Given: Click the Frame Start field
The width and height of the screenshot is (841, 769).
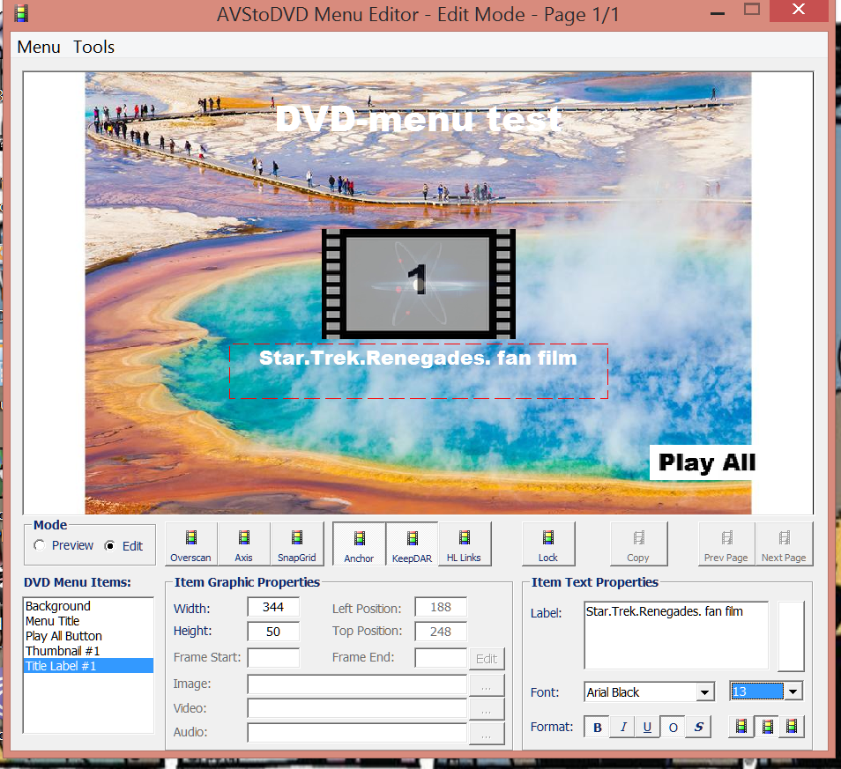Looking at the screenshot, I should [273, 658].
